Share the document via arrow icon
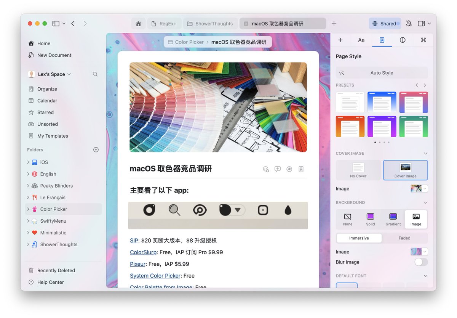The height and width of the screenshot is (318, 457). [x=289, y=169]
